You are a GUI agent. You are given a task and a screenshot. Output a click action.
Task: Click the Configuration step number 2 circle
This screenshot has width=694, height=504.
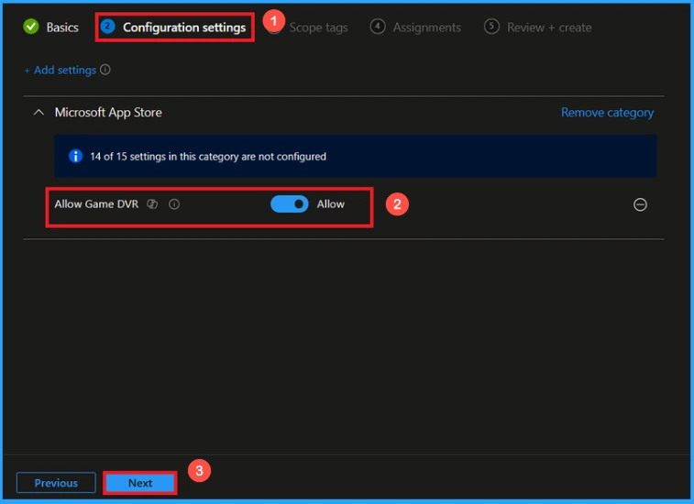107,27
